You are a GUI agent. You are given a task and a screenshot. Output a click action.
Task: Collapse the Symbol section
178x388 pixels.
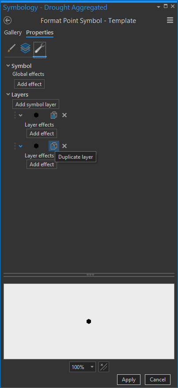(8, 66)
